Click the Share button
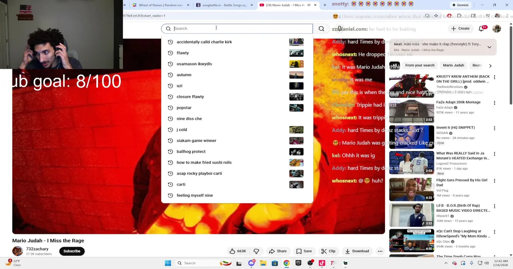 click(277, 251)
